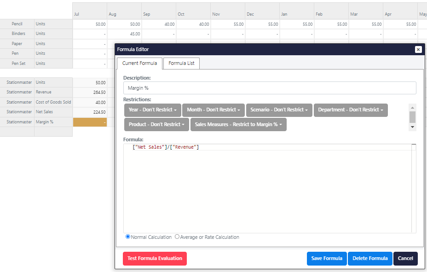The image size is (427, 272).
Task: Click the Delete Formula button
Action: pyautogui.click(x=370, y=259)
